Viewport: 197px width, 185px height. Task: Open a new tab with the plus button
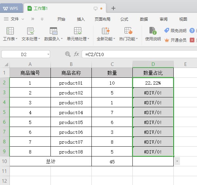click(113, 8)
